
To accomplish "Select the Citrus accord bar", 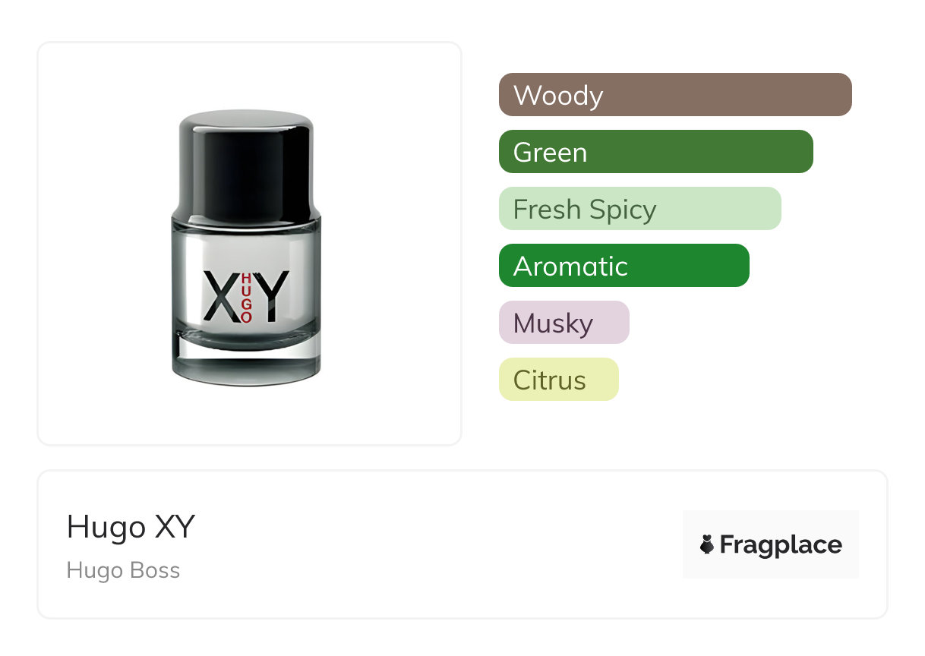I will click(559, 380).
